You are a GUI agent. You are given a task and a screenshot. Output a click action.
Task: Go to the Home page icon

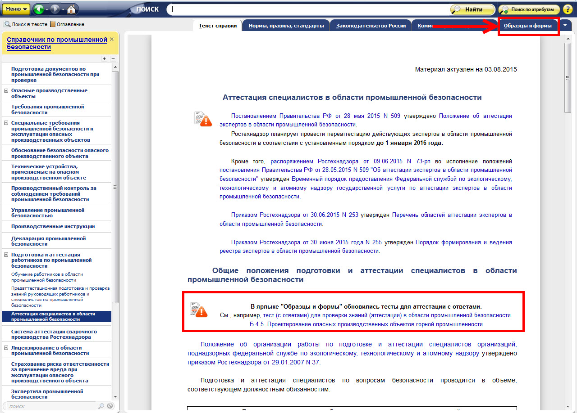click(x=72, y=9)
